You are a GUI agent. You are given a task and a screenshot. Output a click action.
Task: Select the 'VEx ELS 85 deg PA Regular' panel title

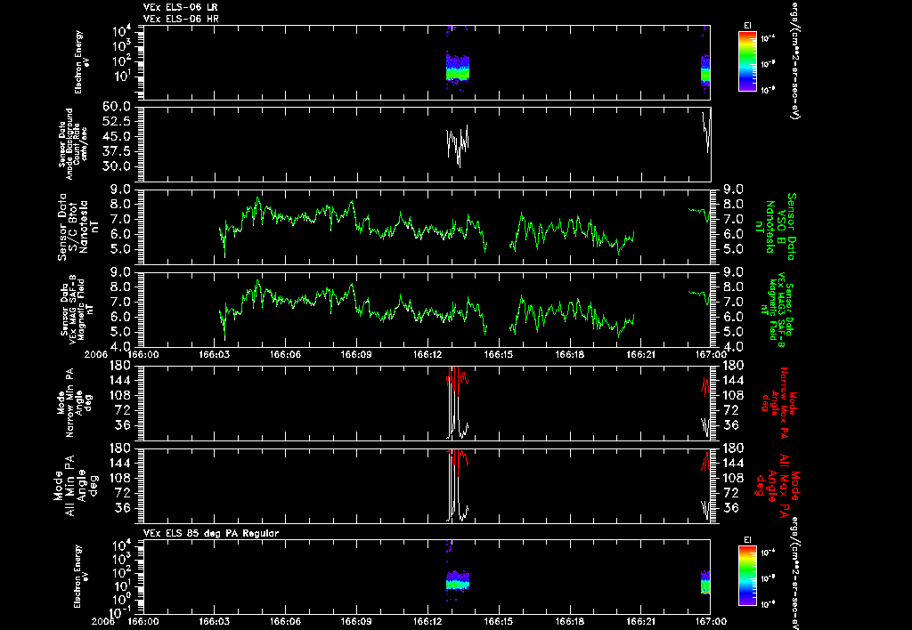211,533
